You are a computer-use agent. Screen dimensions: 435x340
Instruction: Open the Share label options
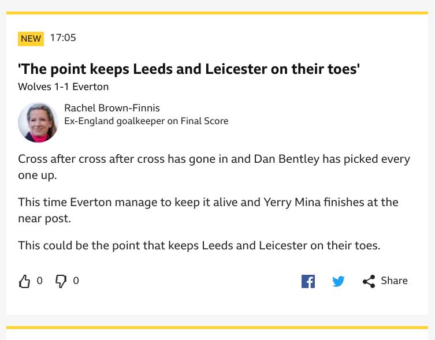pos(394,281)
